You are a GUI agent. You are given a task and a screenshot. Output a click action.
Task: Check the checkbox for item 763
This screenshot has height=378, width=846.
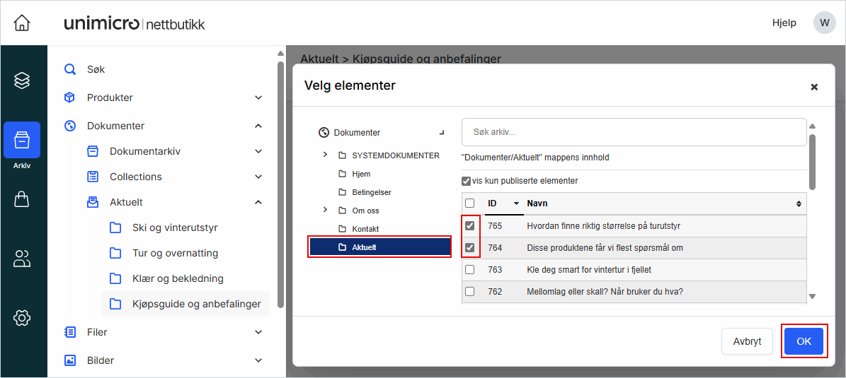[469, 269]
